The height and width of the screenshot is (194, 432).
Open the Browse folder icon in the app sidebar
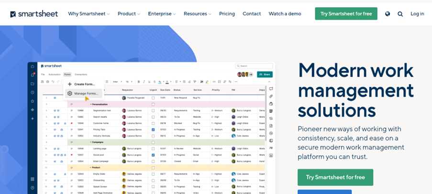(33, 84)
